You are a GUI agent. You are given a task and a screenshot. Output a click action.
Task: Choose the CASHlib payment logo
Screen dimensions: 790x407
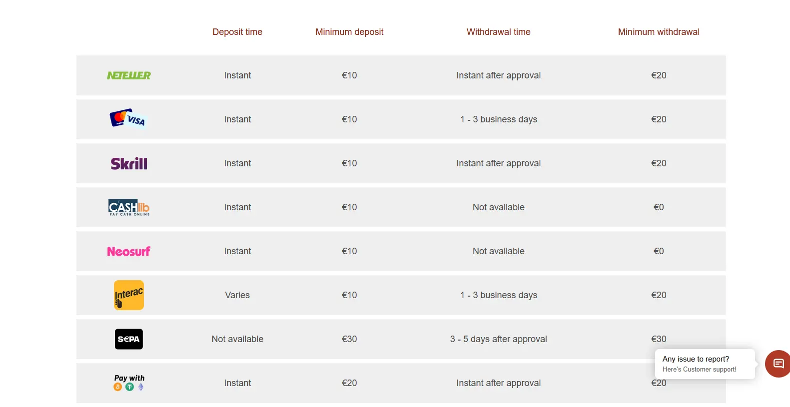(x=129, y=207)
